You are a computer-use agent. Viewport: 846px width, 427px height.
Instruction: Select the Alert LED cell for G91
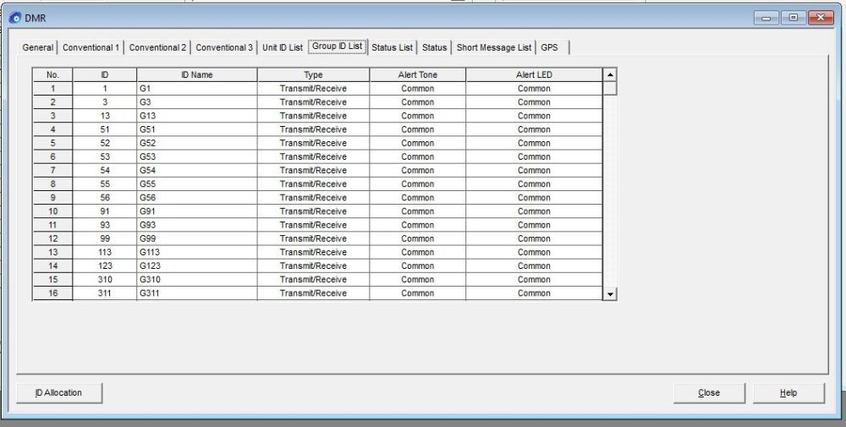[x=534, y=211]
